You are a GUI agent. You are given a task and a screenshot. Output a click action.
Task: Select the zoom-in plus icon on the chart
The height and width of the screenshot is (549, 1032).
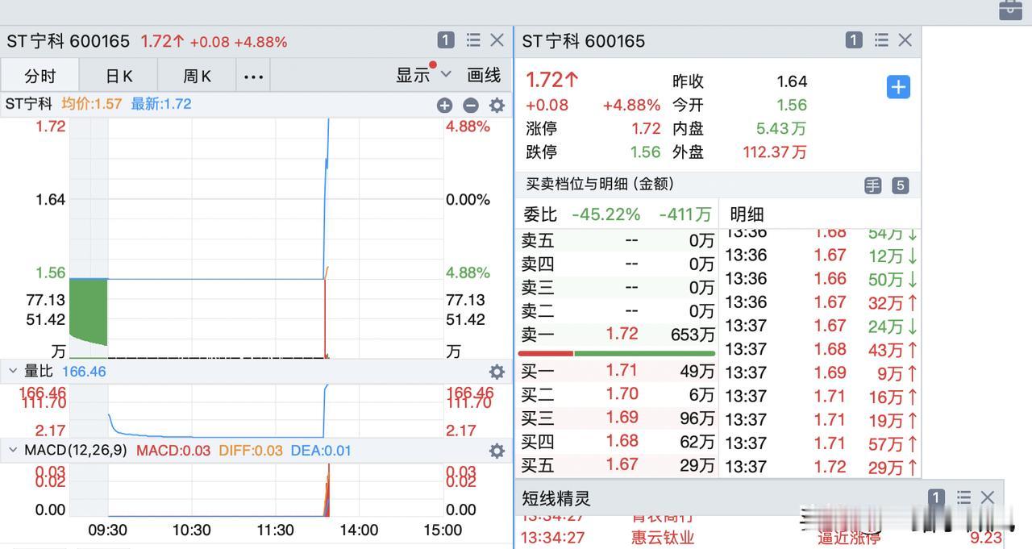click(444, 105)
